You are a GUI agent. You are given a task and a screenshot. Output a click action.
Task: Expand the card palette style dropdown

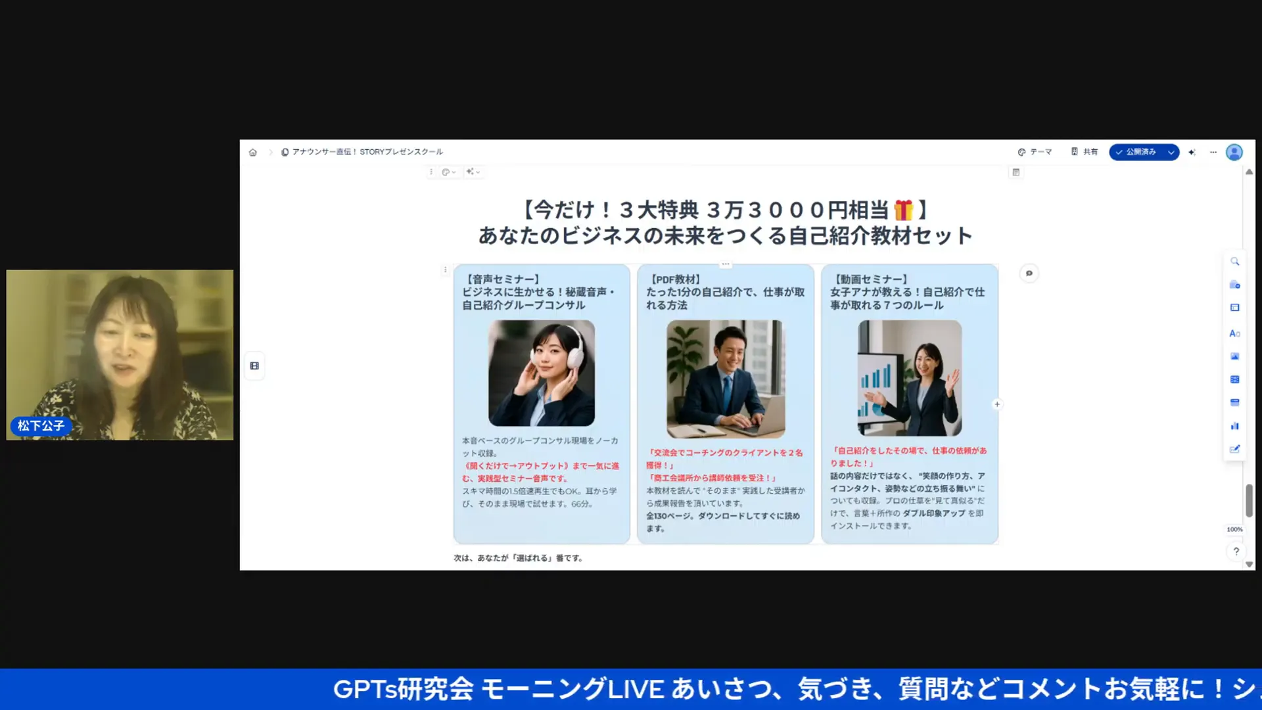click(x=449, y=172)
